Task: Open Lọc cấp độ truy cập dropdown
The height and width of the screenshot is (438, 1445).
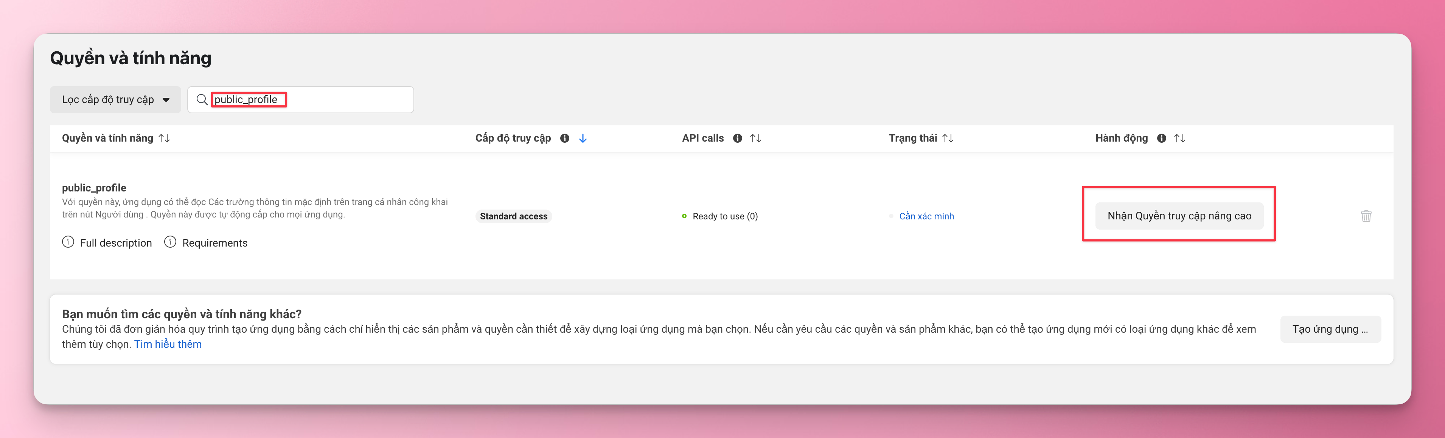Action: pos(115,100)
